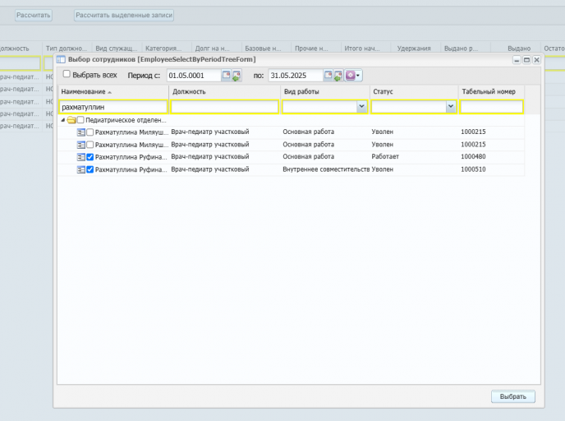The image size is (565, 421).
Task: Select the 'Работает' status cell
Action: coord(414,156)
